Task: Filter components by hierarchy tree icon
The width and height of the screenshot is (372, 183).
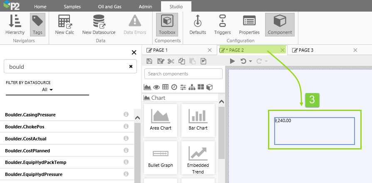Action: coord(192,87)
